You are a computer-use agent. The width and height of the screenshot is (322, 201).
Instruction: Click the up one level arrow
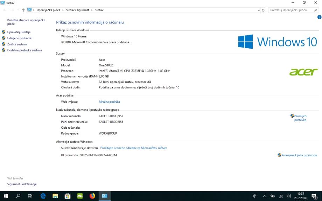click(23, 10)
